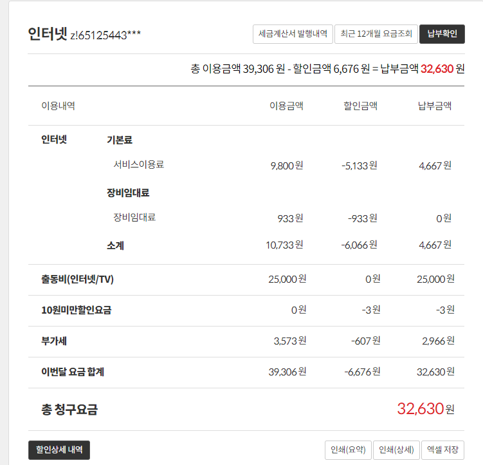483x465 pixels.
Task: Click the 총 청구요금 label
Action: [69, 409]
